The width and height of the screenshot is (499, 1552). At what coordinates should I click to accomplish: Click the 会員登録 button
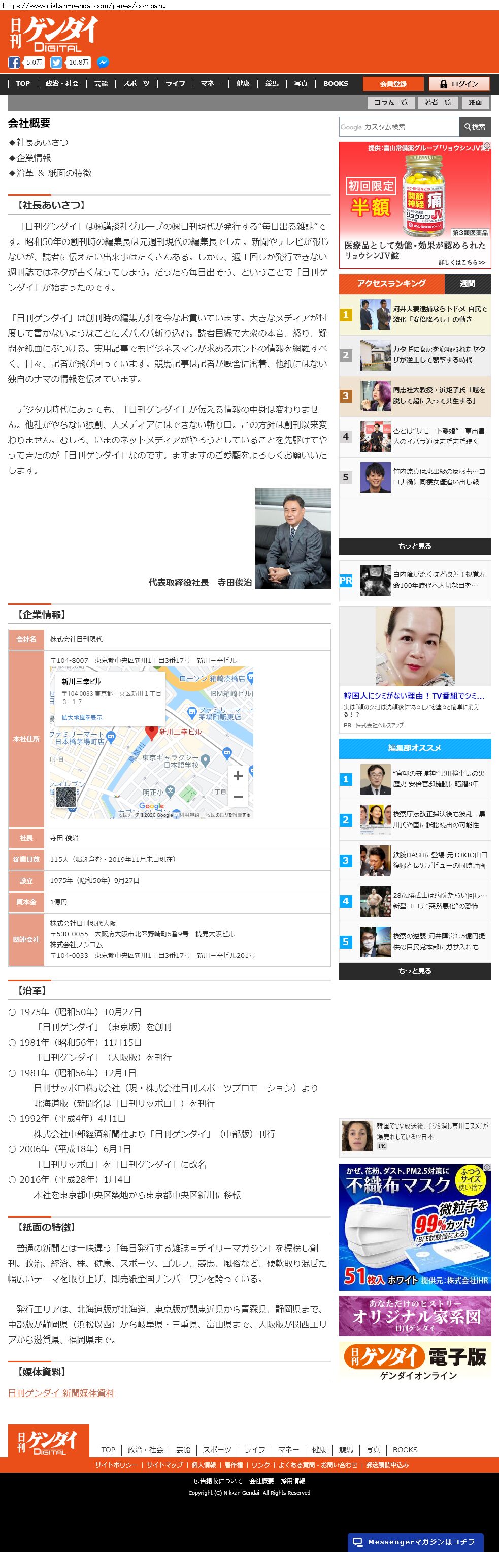coord(393,84)
